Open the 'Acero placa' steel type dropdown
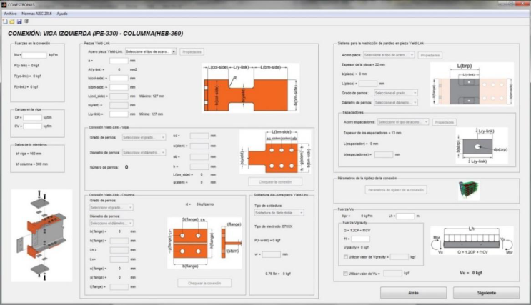The width and height of the screenshot is (531, 305). [x=389, y=54]
